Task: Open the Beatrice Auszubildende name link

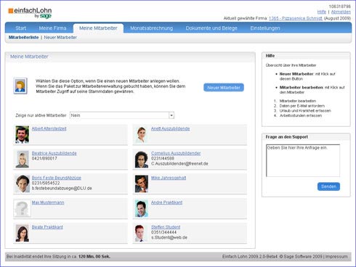Action: pyautogui.click(x=54, y=153)
